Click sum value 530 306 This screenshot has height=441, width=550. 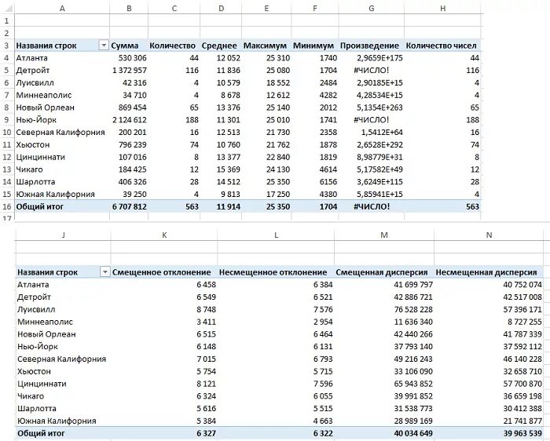133,58
